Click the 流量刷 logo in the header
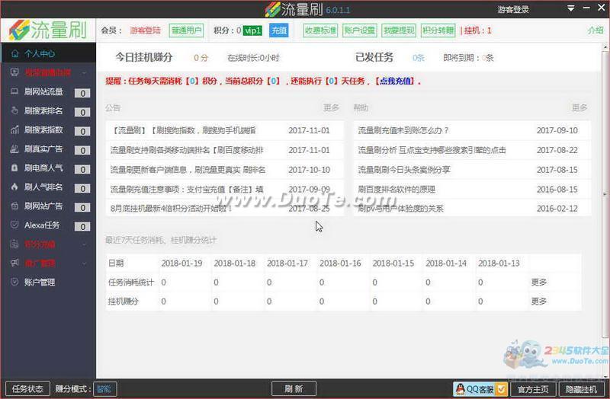Viewport: 610px width, 399px height. pos(48,30)
